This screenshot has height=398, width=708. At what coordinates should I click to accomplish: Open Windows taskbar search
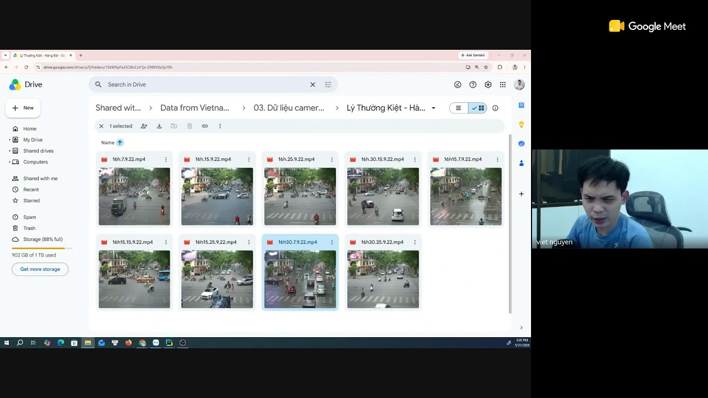pos(20,343)
